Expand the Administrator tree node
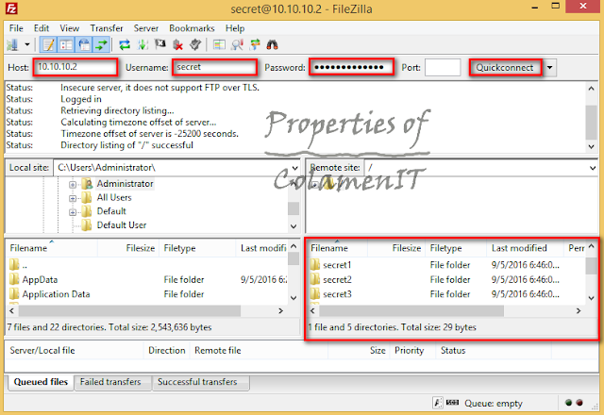Image resolution: width=604 pixels, height=415 pixels. [73, 185]
